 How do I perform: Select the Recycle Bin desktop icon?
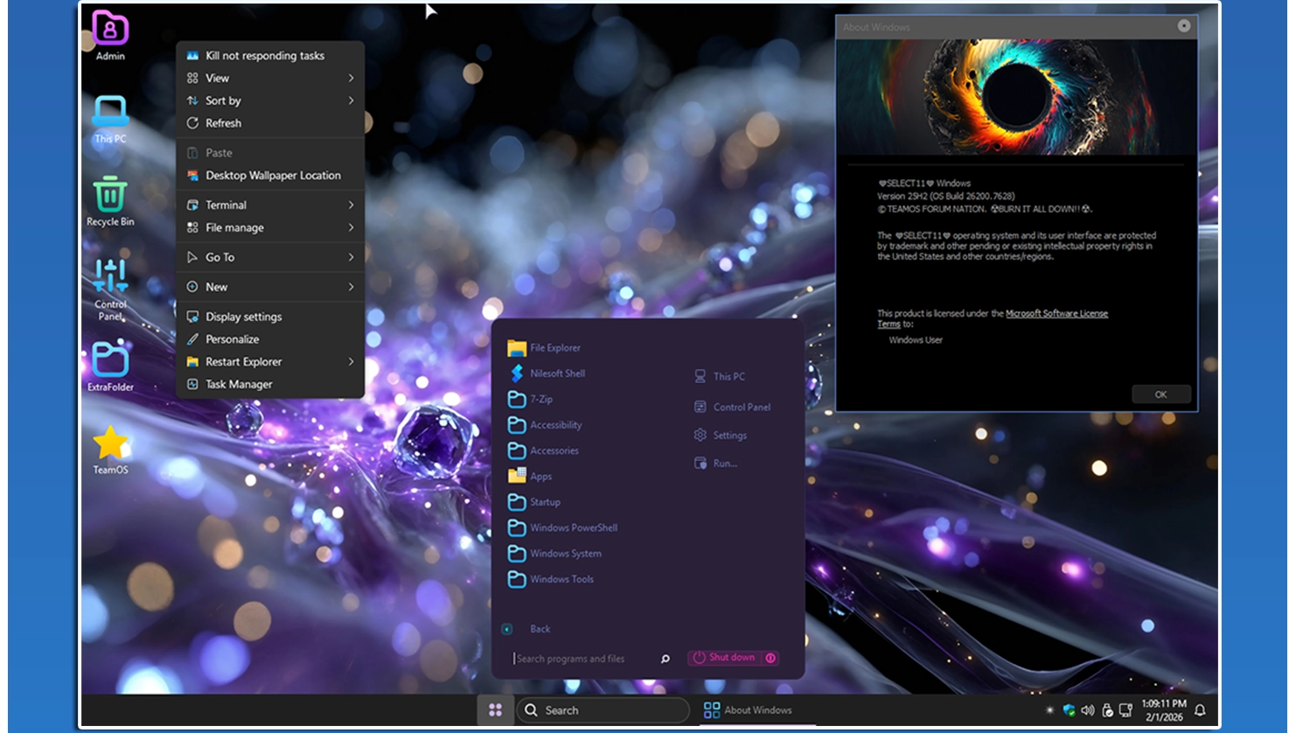[110, 197]
